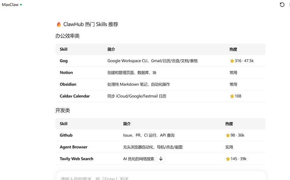Click the MaxClaw title
290x180 pixels.
point(10,5)
